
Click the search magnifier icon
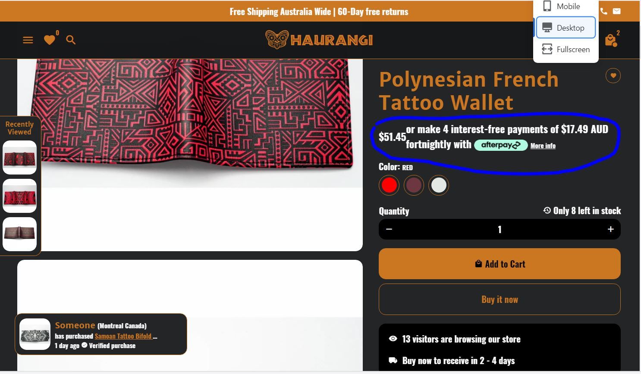point(71,40)
